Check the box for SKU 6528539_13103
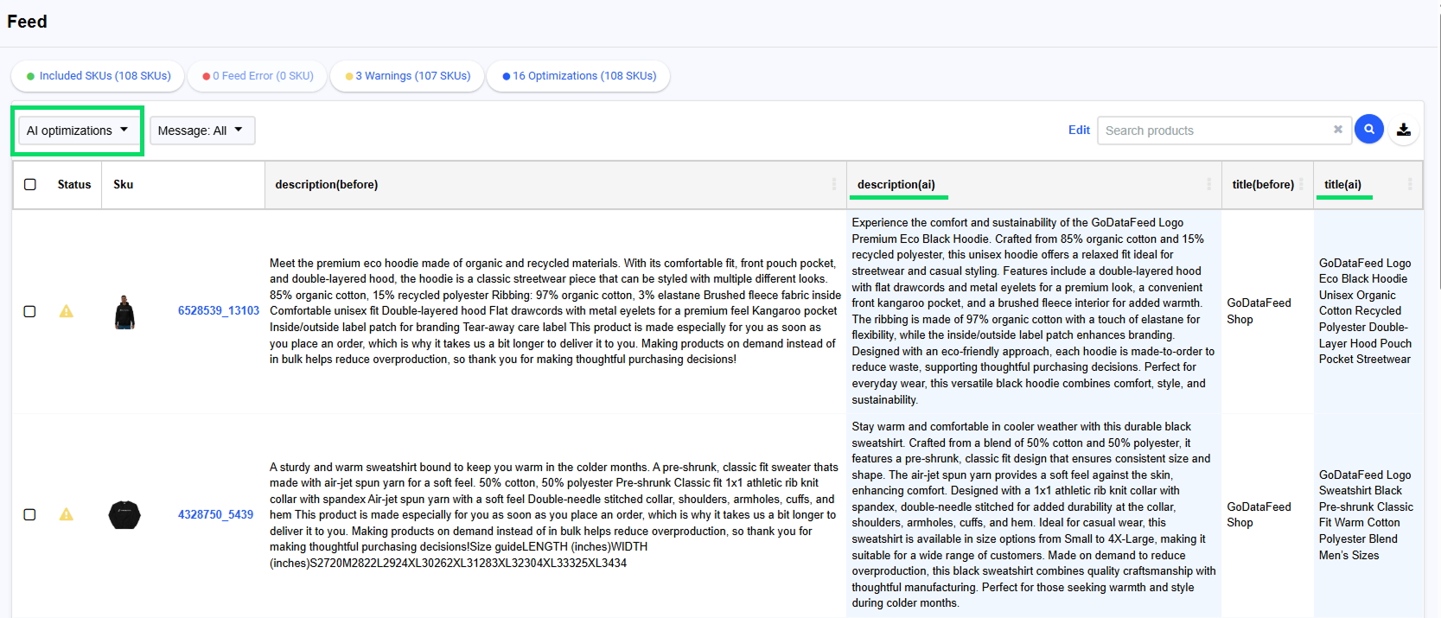 click(x=30, y=311)
